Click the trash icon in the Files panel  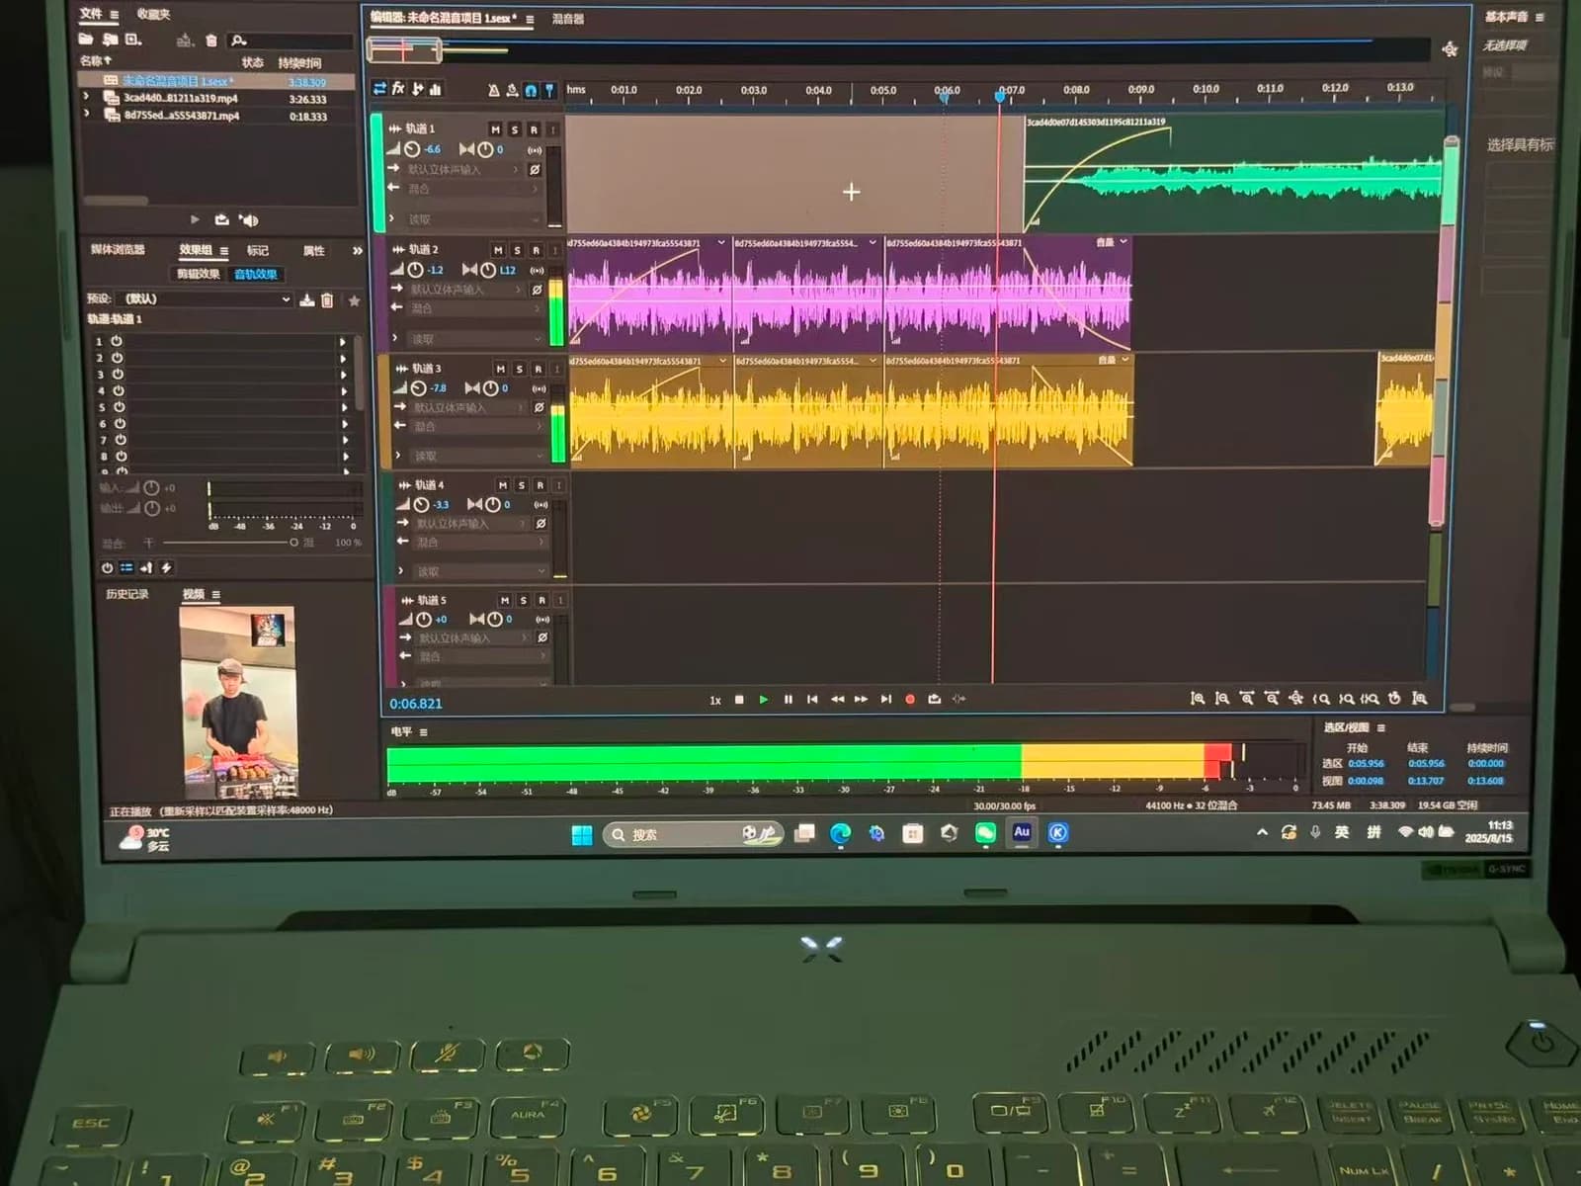(x=210, y=41)
